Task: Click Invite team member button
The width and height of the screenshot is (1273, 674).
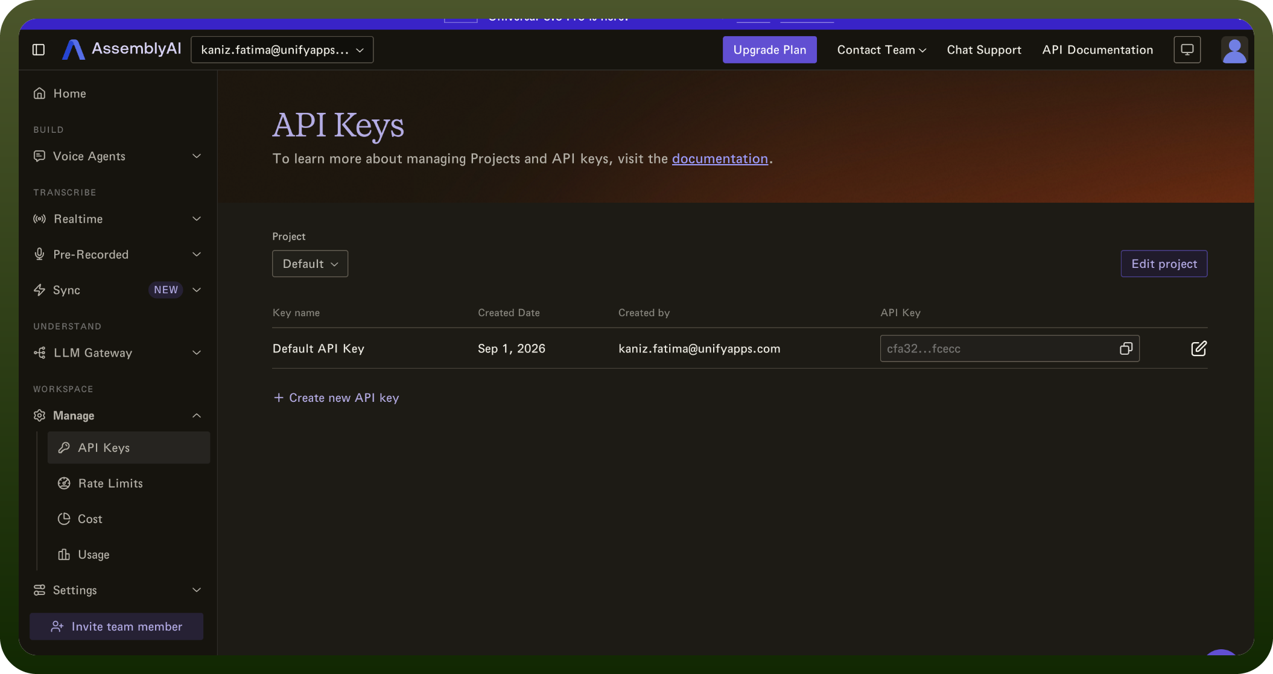Action: (116, 626)
